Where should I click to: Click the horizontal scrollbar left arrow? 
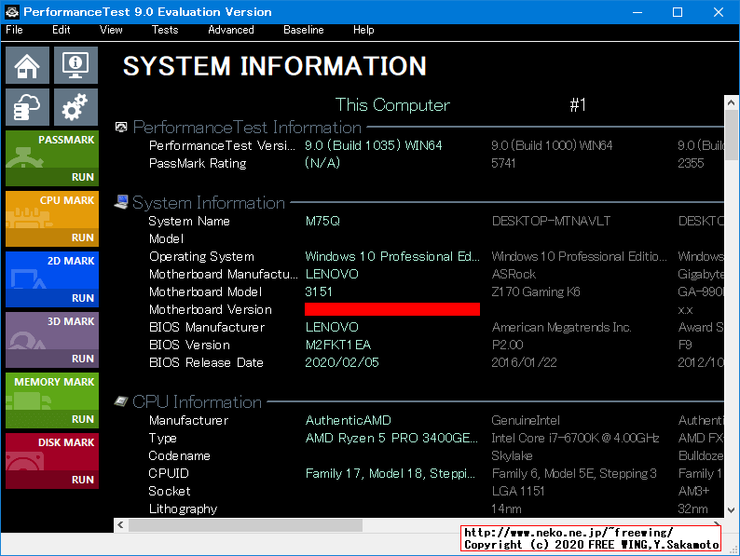[x=121, y=525]
